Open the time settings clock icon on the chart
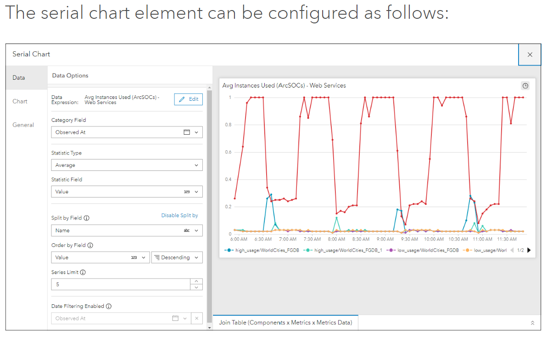558x340 pixels. [x=525, y=85]
